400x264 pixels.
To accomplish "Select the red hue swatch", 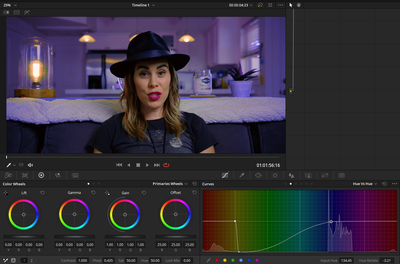I will coord(217,260).
